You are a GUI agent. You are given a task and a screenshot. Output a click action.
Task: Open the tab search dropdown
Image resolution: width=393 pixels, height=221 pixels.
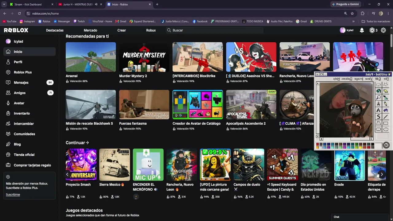click(4, 4)
